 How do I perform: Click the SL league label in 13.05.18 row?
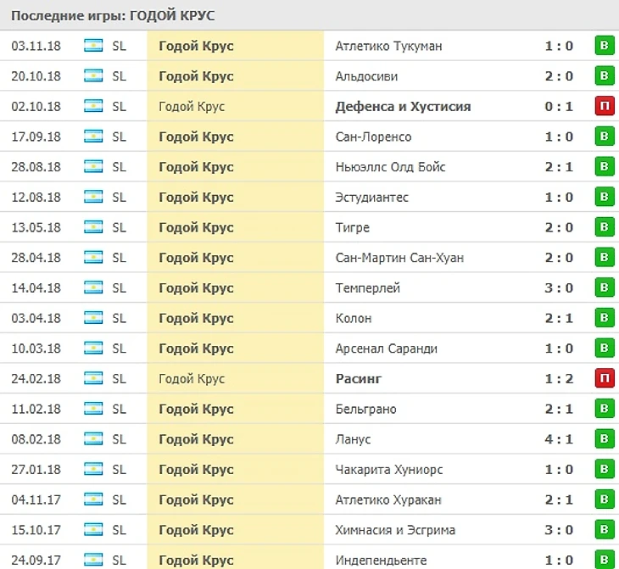pyautogui.click(x=119, y=227)
